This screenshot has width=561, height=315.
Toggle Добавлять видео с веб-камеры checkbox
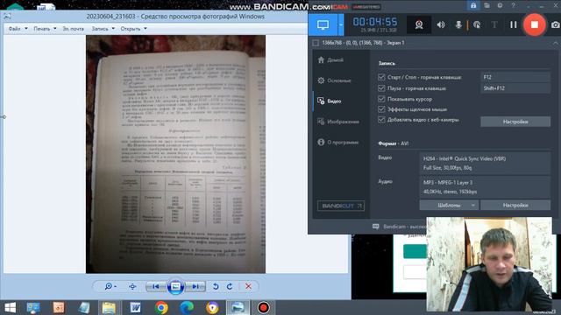(381, 120)
